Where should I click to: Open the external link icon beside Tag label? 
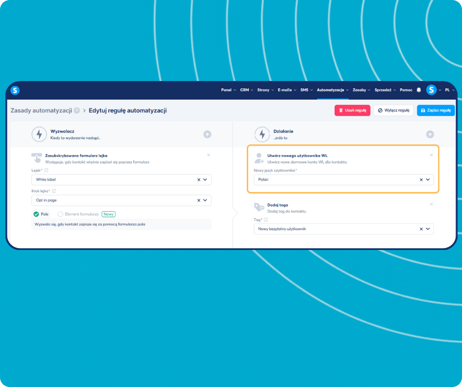click(266, 220)
